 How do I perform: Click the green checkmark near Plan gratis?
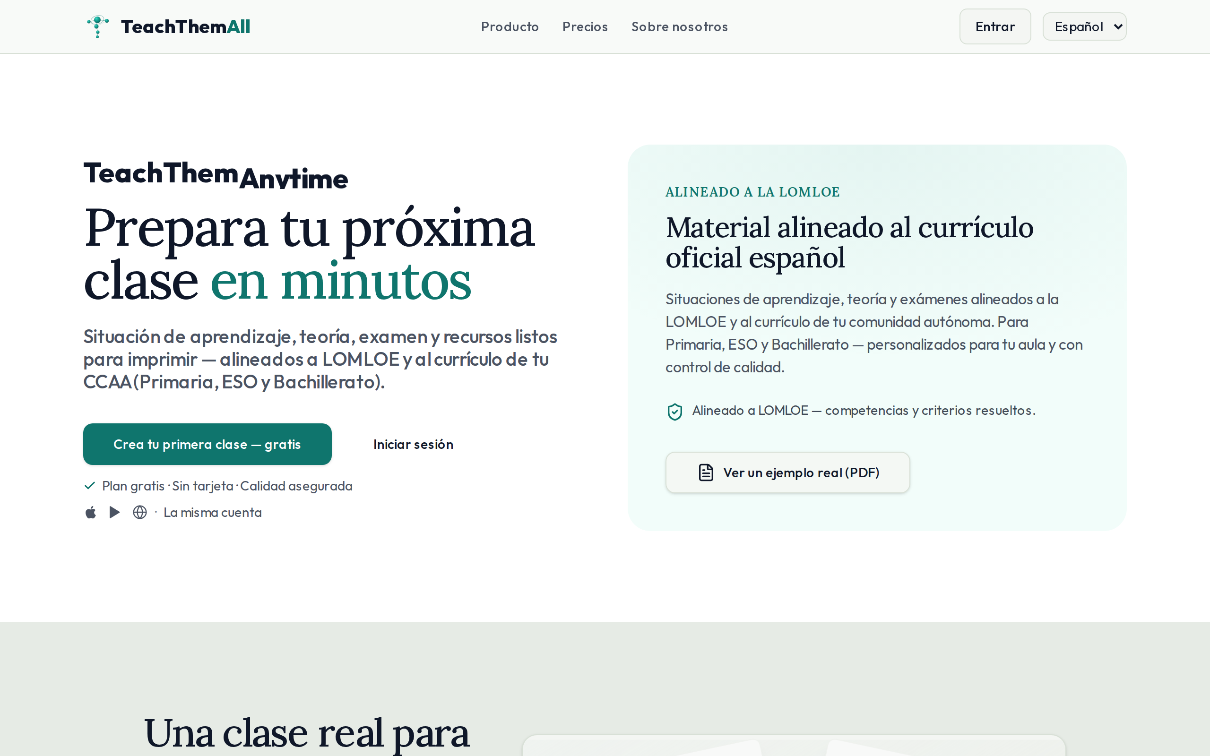pyautogui.click(x=90, y=486)
